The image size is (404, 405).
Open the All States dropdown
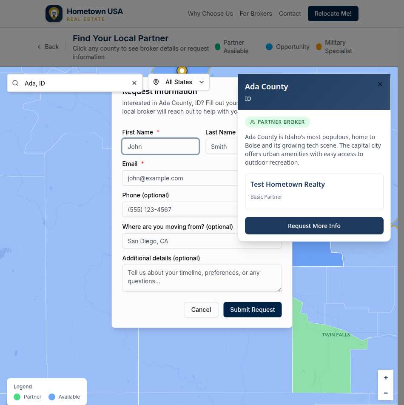click(x=179, y=82)
